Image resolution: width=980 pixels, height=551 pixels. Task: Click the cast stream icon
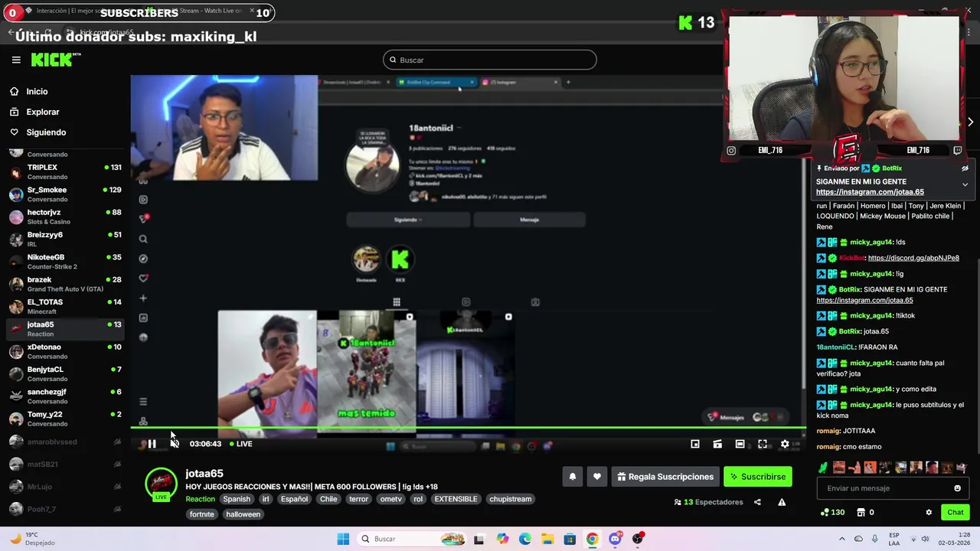coord(717,444)
